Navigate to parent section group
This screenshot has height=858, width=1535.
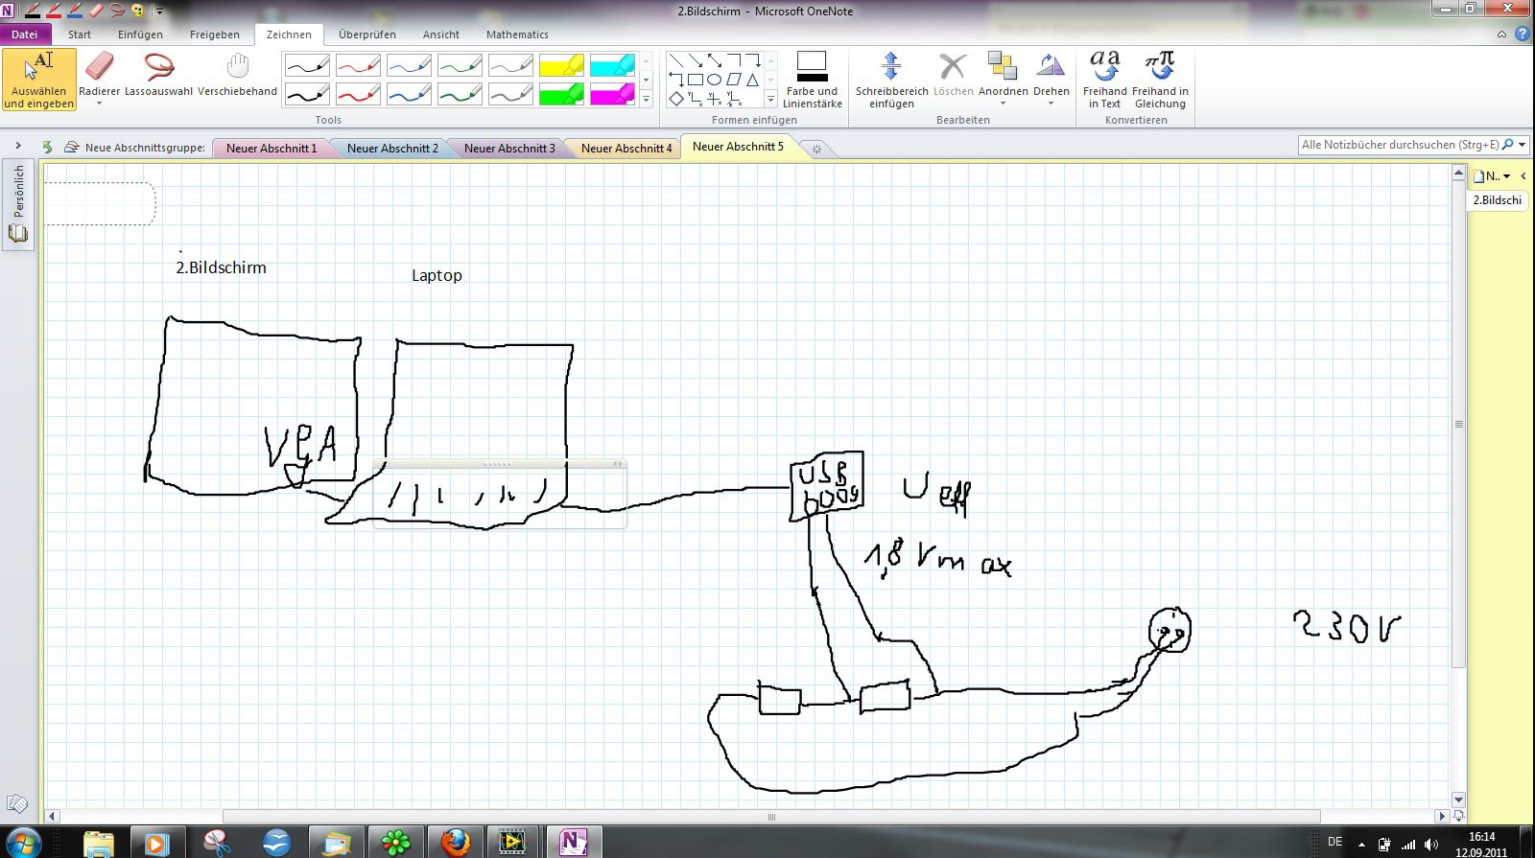[47, 147]
